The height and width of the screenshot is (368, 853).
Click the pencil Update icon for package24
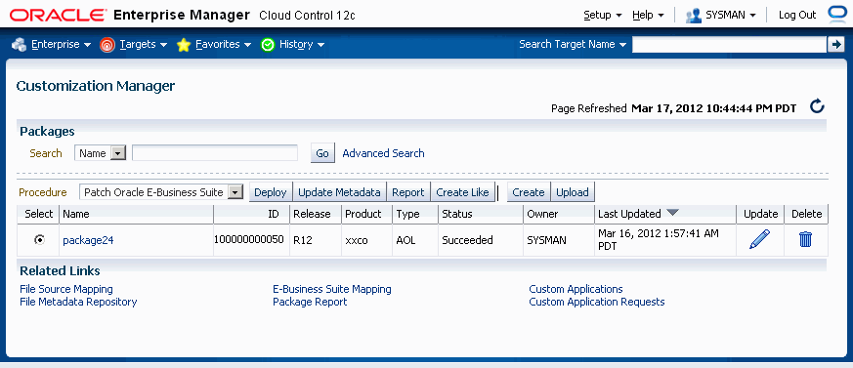[759, 240]
